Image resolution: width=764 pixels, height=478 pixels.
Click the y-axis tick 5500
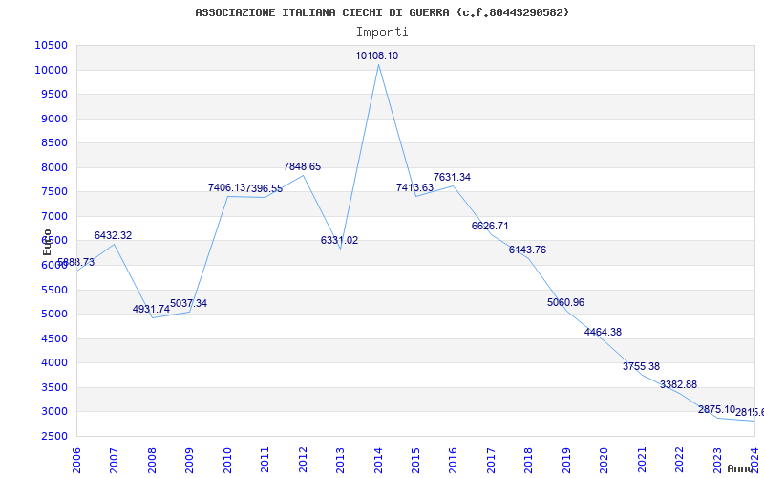pos(53,290)
